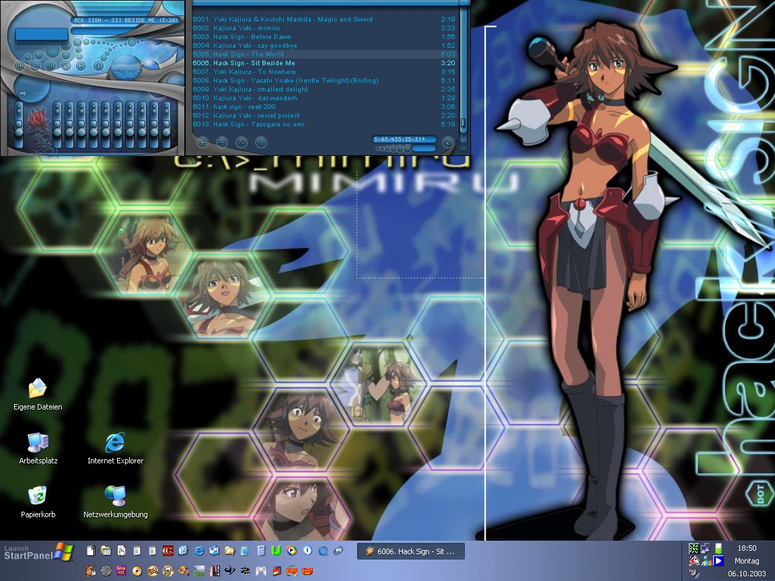Click the MSN Messenger tray icon
The height and width of the screenshot is (581, 775).
(705, 561)
